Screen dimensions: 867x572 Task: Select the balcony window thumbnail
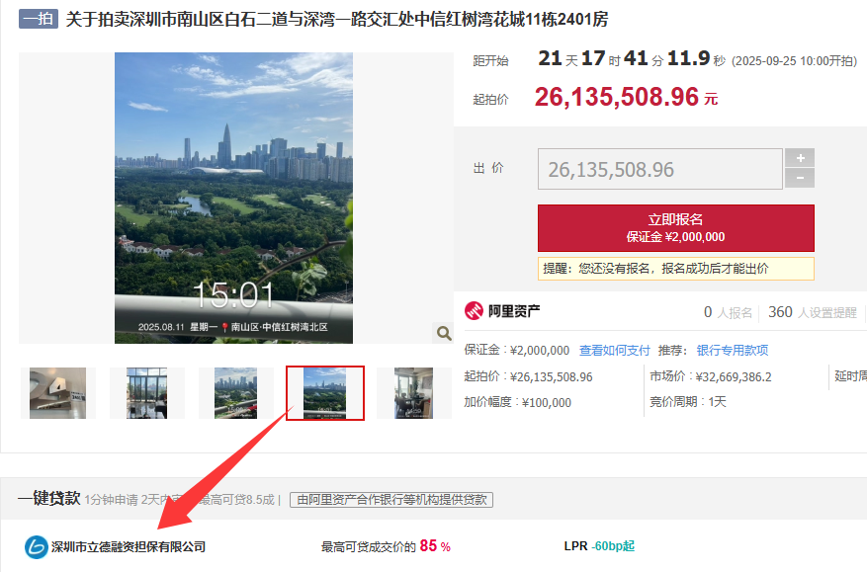146,393
